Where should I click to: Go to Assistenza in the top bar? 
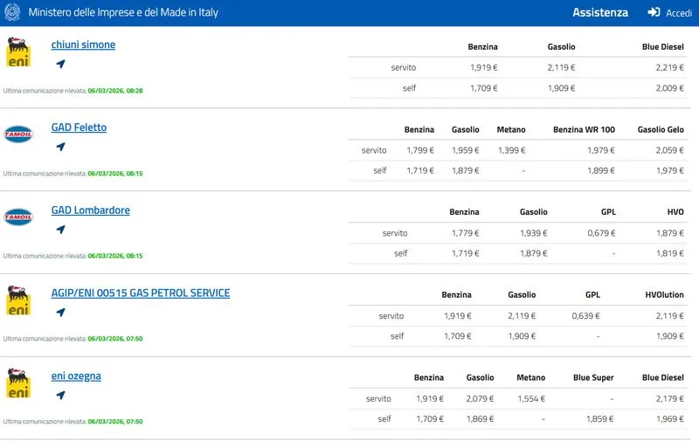[x=600, y=13]
